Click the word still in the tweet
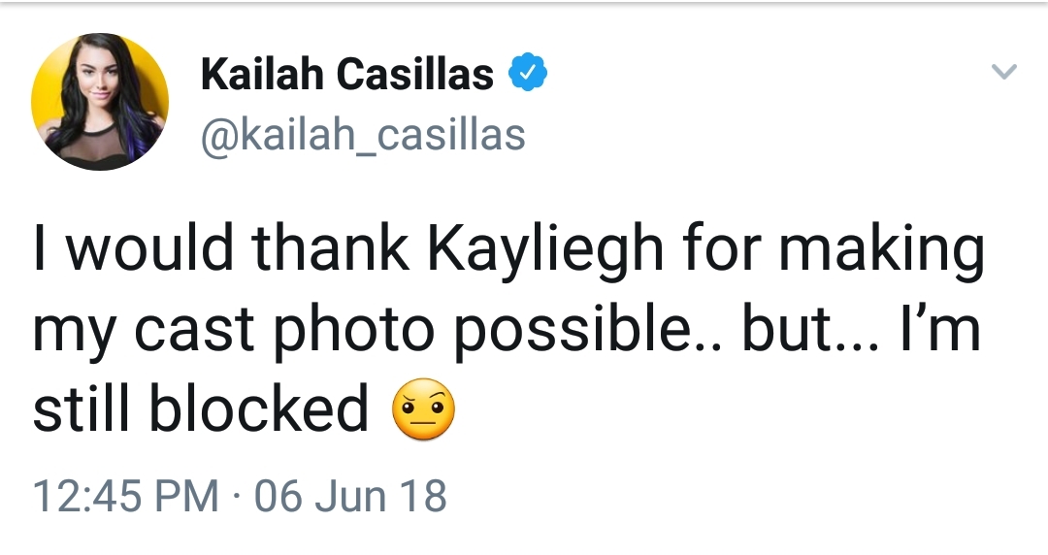 (x=83, y=408)
